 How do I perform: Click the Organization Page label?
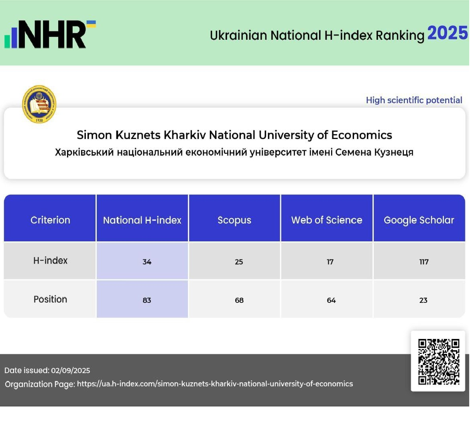[40, 384]
